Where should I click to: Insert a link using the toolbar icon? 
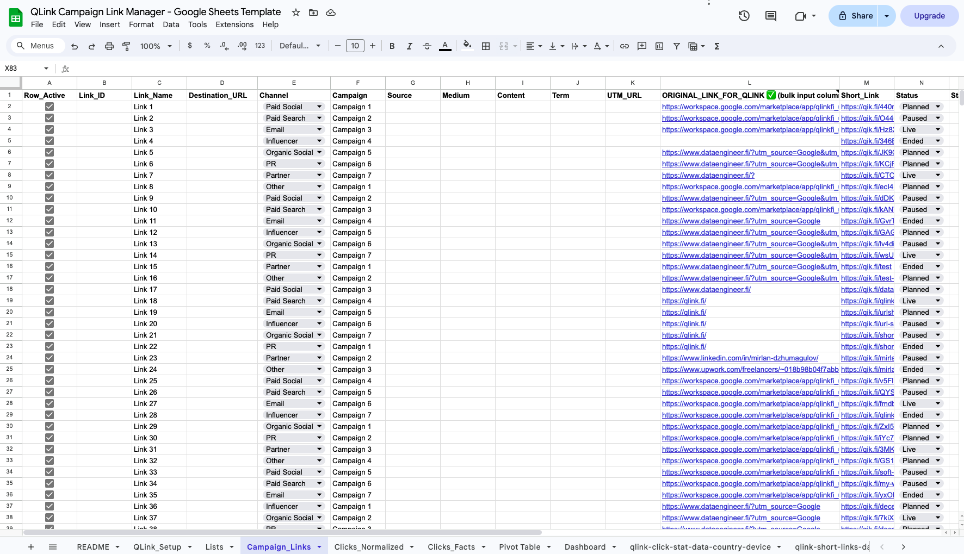[625, 46]
